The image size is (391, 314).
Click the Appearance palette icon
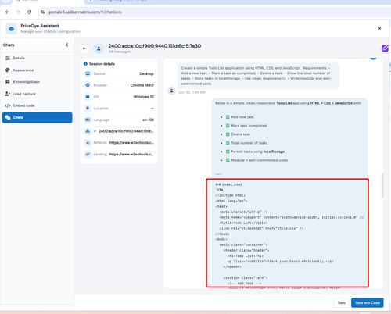8,70
